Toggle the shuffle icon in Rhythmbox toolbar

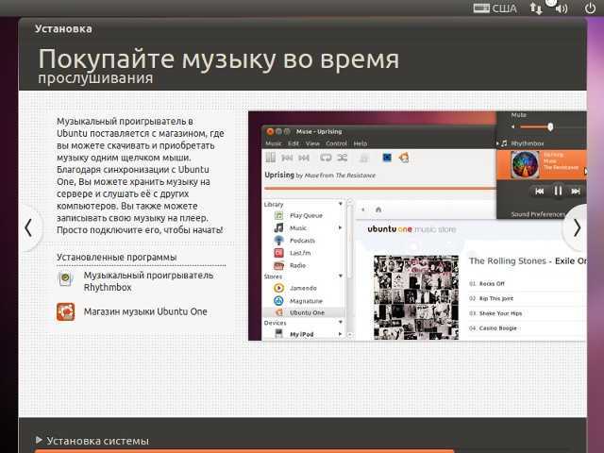pyautogui.click(x=343, y=158)
